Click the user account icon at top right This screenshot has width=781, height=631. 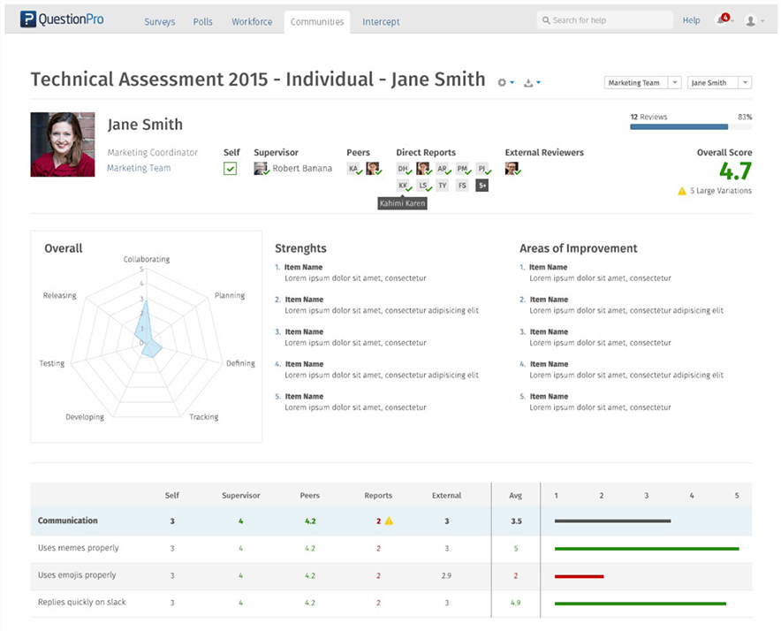click(x=752, y=20)
